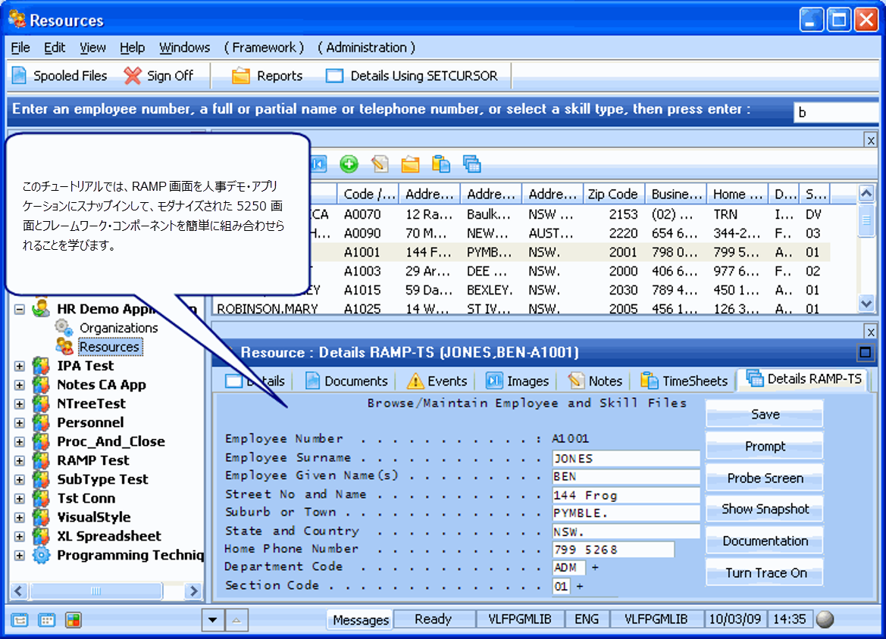Click the gray sphere indicator in status bar
This screenshot has width=886, height=639.
coord(825,619)
